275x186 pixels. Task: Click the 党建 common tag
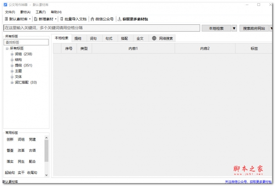click(x=32, y=139)
